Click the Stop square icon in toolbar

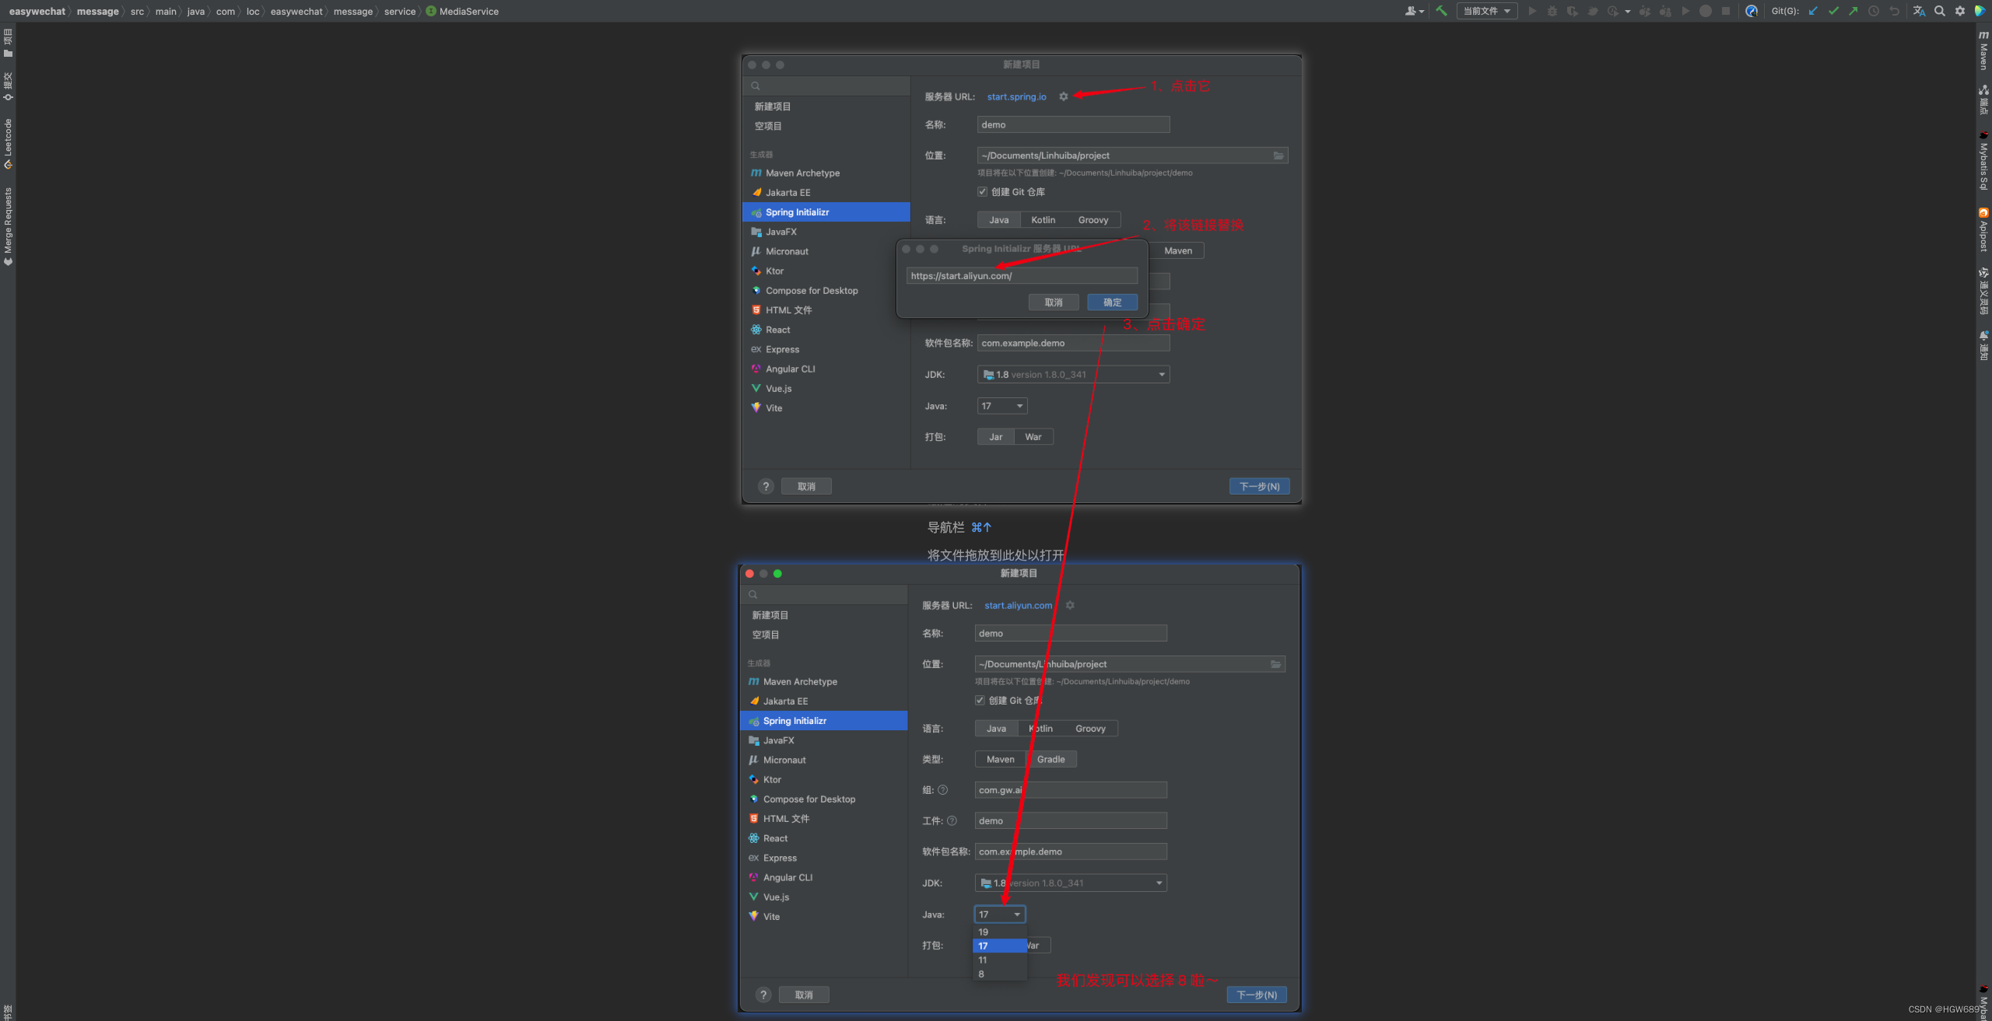(x=1726, y=11)
